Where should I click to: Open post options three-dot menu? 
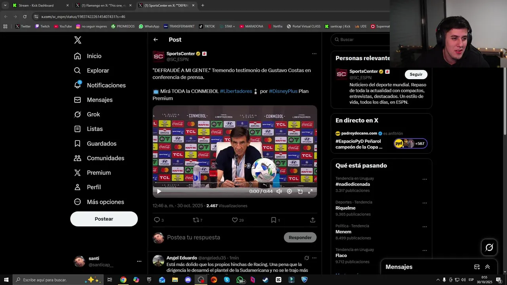pos(314,53)
